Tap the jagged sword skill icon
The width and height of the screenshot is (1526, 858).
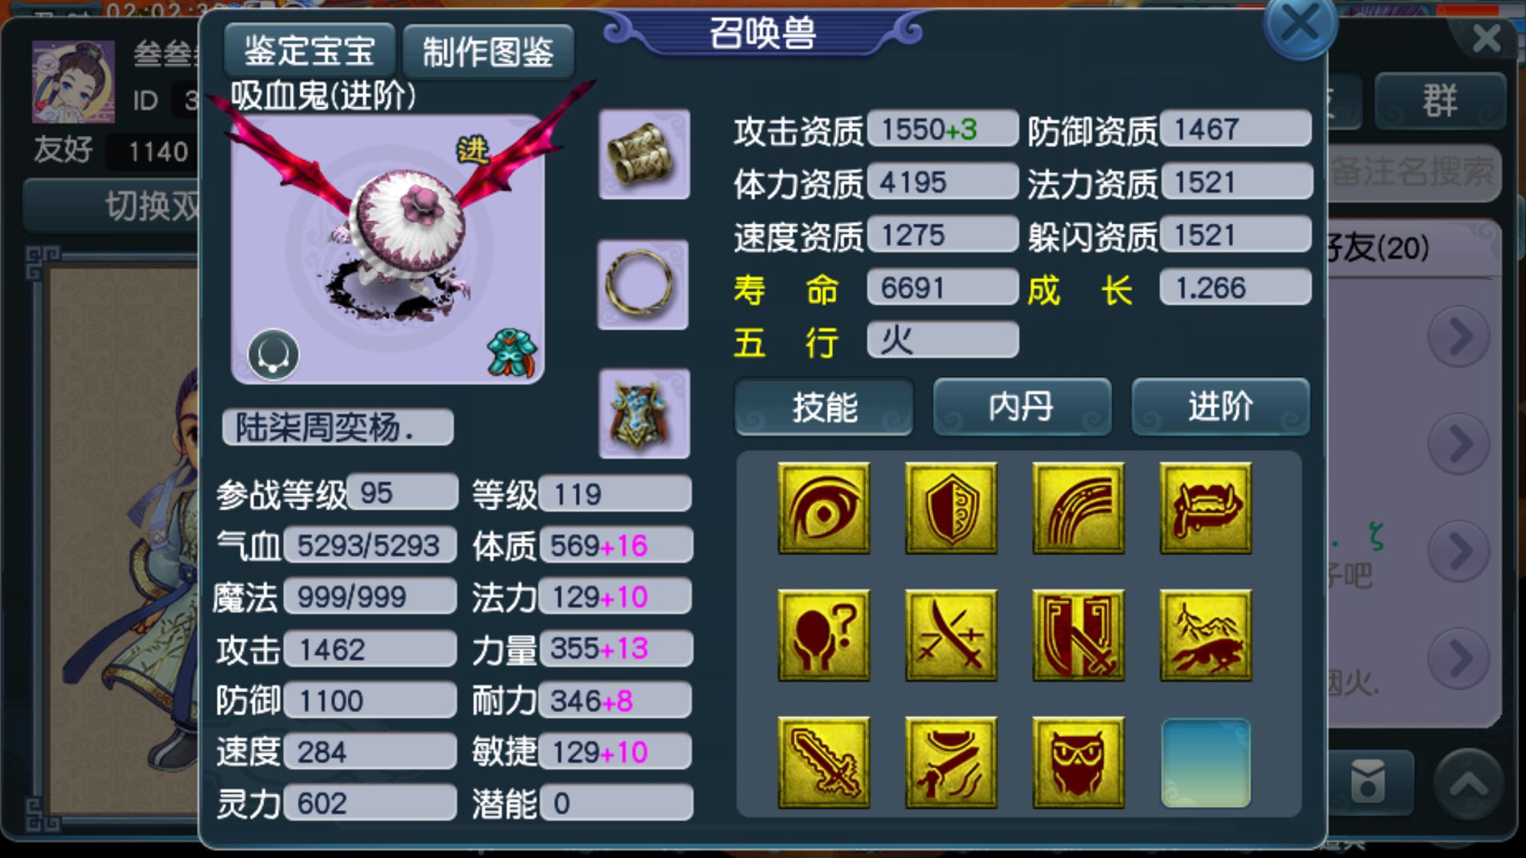[823, 762]
